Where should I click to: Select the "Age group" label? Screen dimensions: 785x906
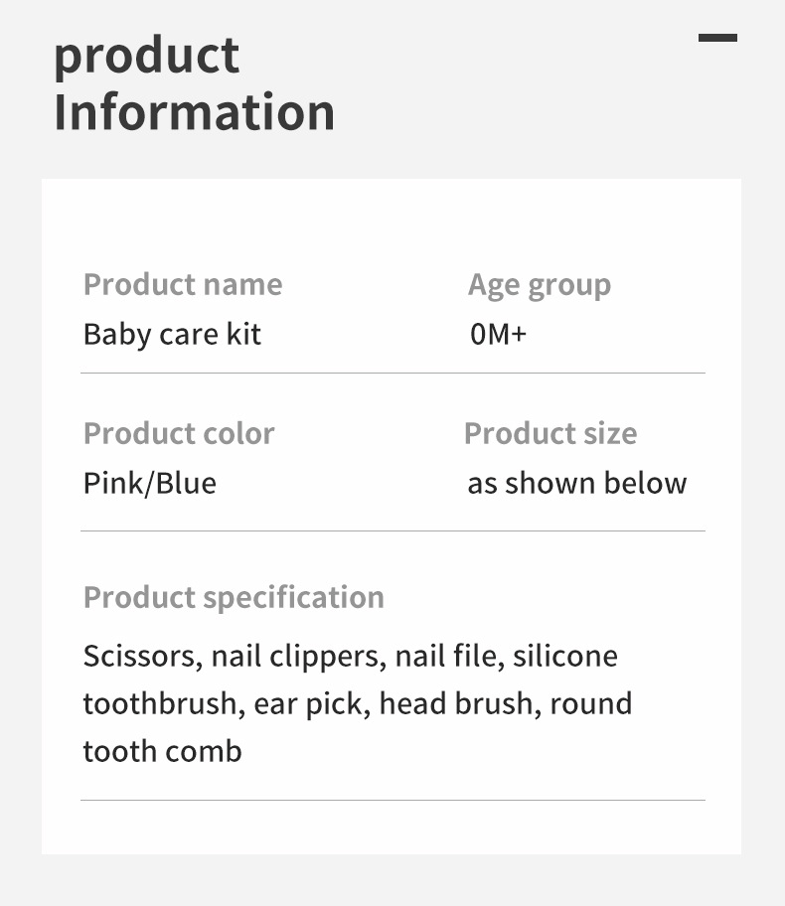539,285
